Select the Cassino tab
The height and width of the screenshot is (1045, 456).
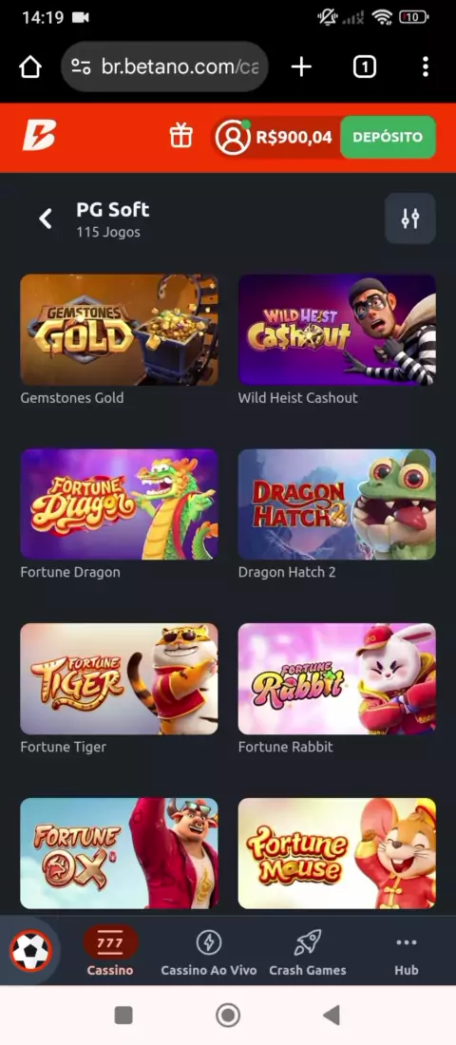coord(110,952)
